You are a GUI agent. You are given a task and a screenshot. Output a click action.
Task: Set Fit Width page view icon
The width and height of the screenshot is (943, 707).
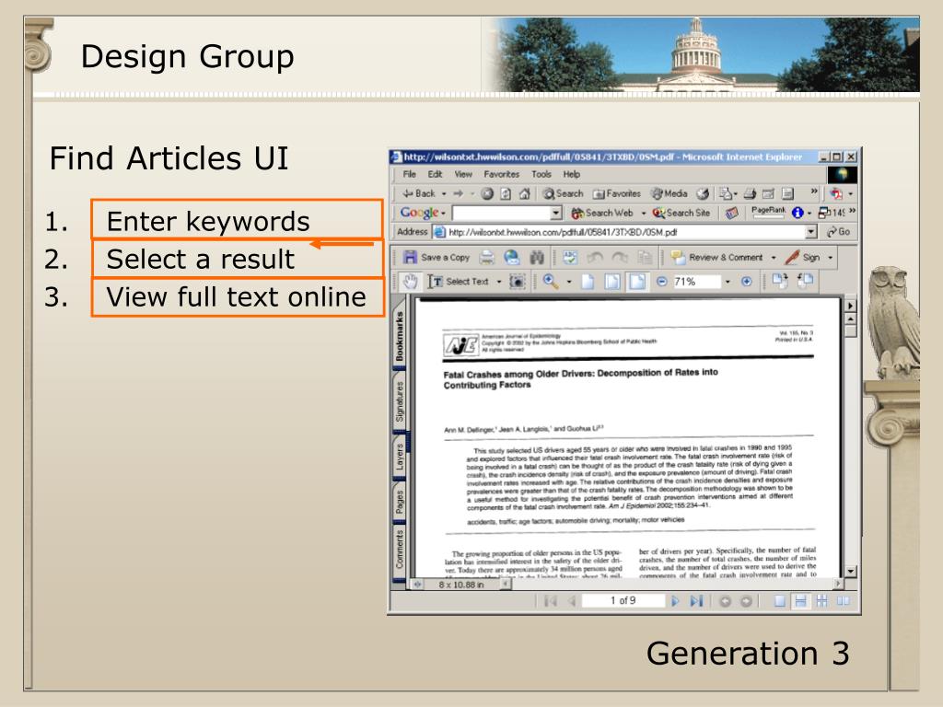click(637, 281)
